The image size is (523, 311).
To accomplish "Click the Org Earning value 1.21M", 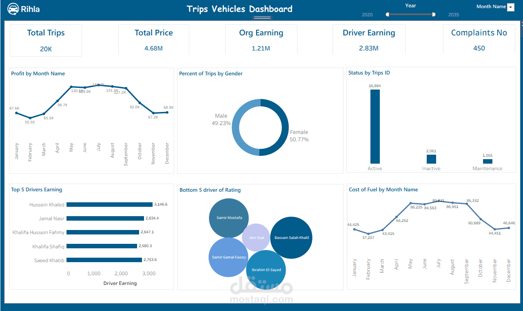I will pos(261,48).
